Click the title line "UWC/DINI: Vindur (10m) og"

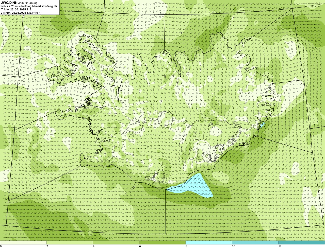point(19,3)
